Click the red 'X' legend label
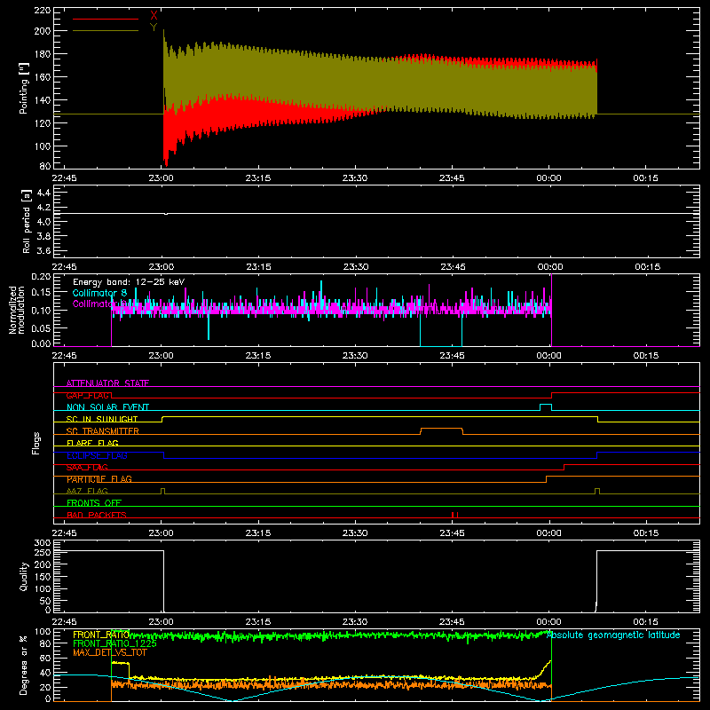The image size is (710, 710). pos(154,16)
